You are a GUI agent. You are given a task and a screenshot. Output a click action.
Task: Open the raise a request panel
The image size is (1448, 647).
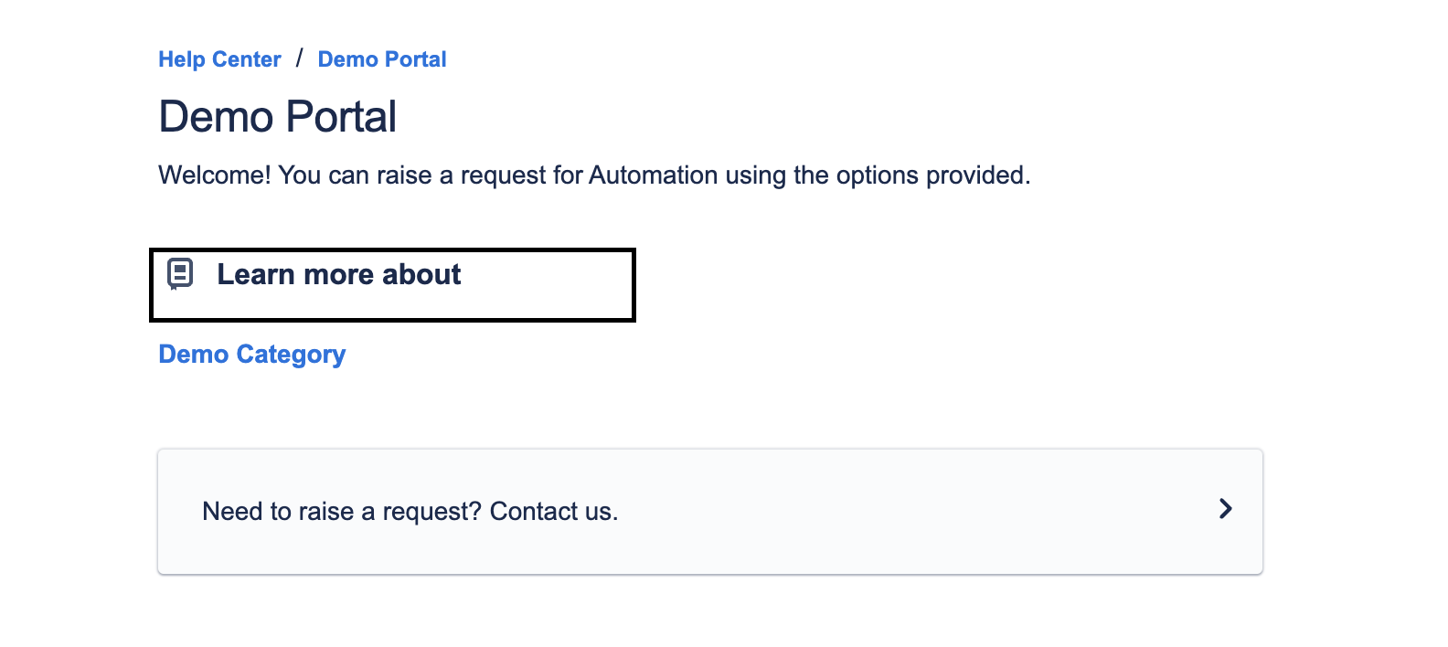[709, 512]
